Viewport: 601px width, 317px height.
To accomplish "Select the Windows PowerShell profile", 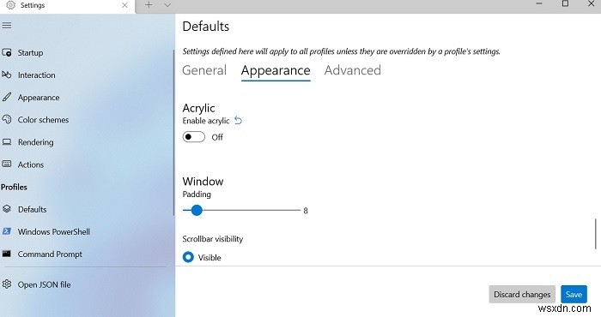I will pos(53,231).
